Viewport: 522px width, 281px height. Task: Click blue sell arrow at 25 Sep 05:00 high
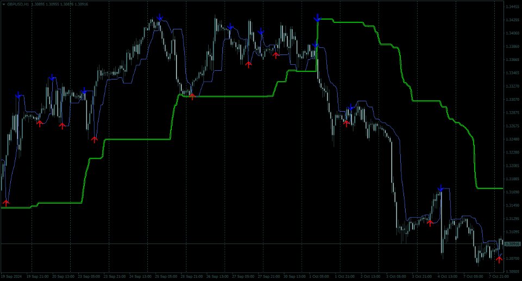coord(160,17)
